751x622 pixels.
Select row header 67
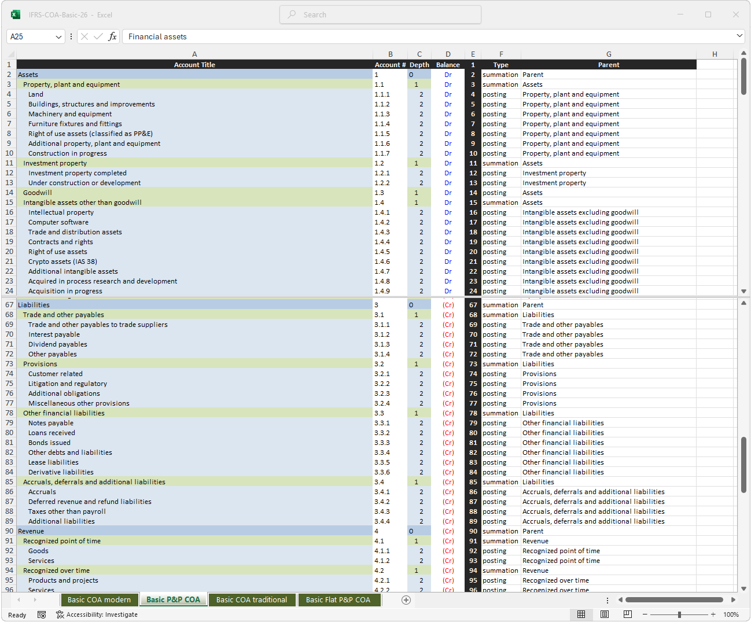(x=9, y=305)
